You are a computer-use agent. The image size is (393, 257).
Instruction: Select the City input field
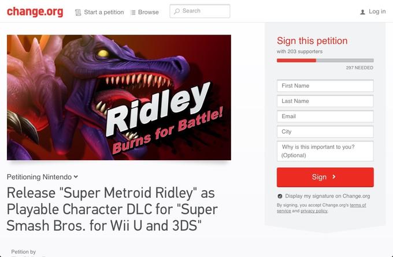pos(325,131)
